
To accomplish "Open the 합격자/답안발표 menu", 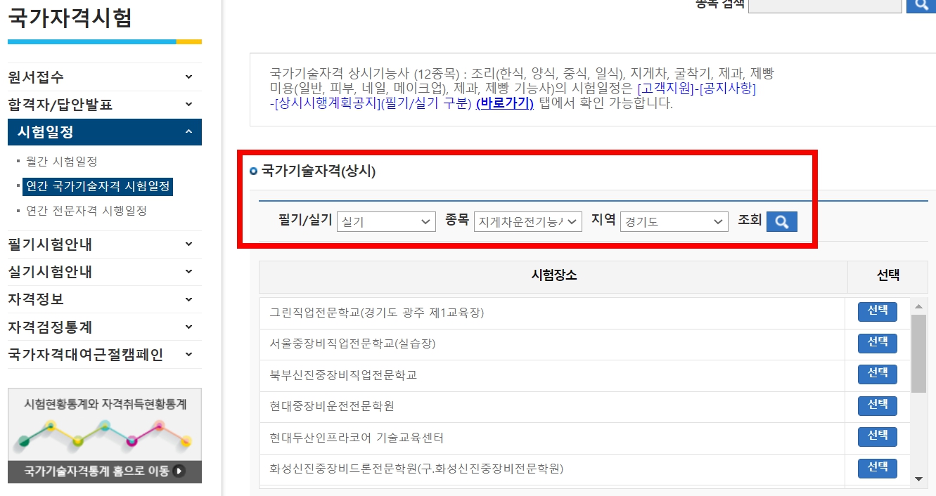I will (105, 105).
